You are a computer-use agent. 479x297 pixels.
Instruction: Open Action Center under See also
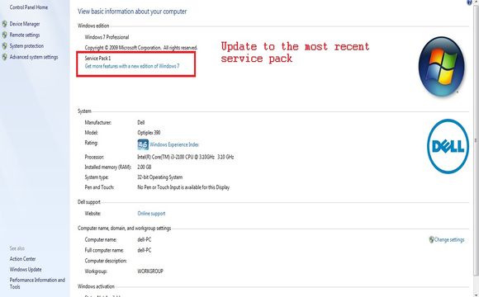pyautogui.click(x=22, y=259)
